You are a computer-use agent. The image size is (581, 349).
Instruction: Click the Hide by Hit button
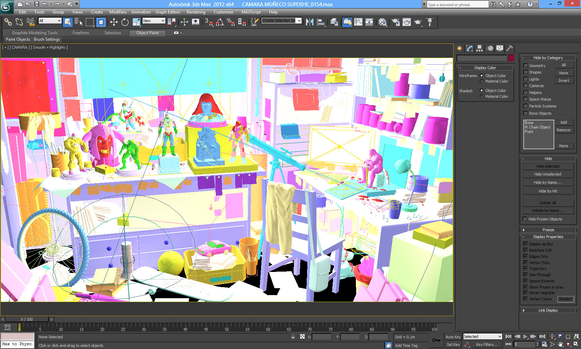pos(548,191)
